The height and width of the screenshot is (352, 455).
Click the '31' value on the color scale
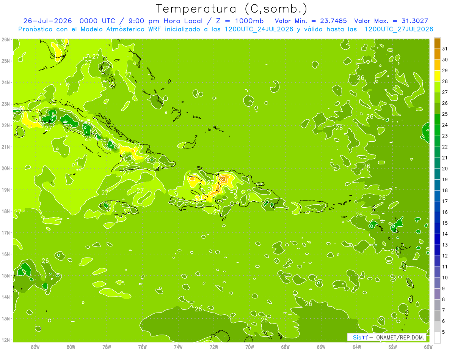445,49
